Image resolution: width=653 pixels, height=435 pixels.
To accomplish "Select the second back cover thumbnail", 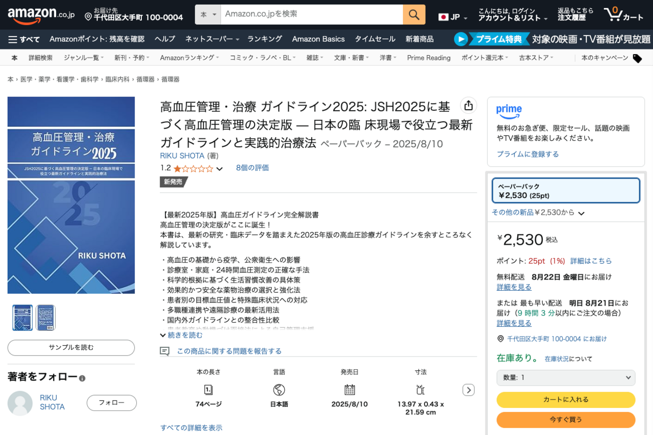I will (45, 318).
